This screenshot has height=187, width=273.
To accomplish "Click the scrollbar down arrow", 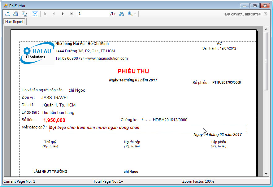I will 266,174.
